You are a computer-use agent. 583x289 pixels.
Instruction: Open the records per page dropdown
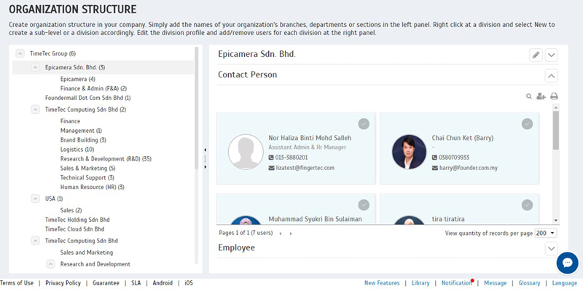[545, 233]
